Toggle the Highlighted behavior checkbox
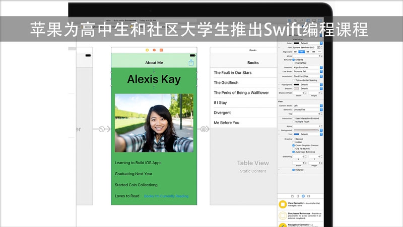Screen dimensions: 403x227 [294, 63]
